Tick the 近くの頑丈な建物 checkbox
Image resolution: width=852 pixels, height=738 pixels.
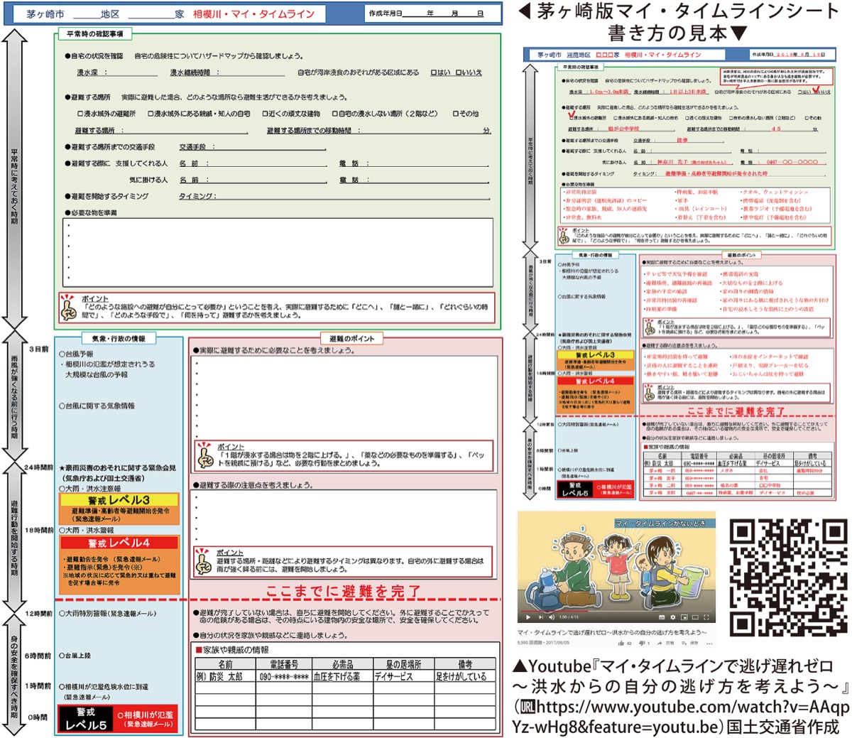265,114
